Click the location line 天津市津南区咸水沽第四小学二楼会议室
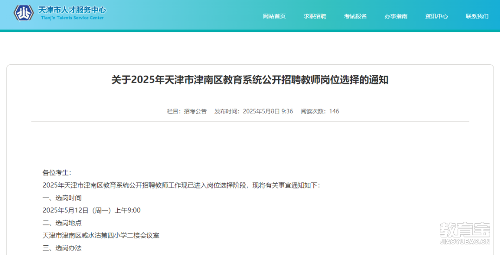500x255 pixels. pyautogui.click(x=101, y=236)
